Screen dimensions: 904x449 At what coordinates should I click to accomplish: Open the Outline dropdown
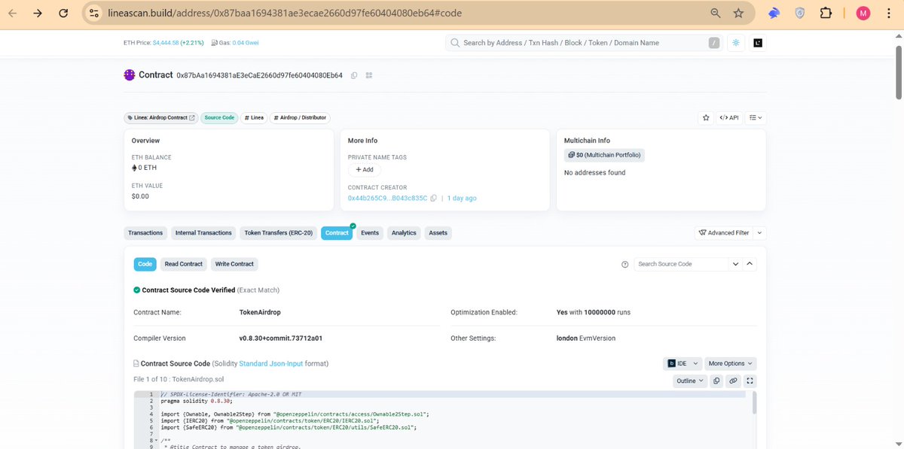pos(690,381)
